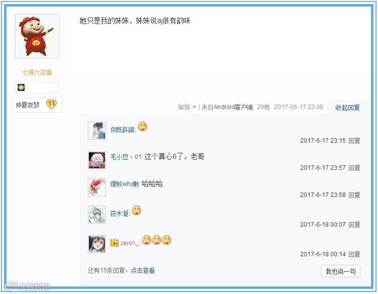Click avatar of commenter 莜木凝
The height and width of the screenshot is (294, 378).
[97, 215]
